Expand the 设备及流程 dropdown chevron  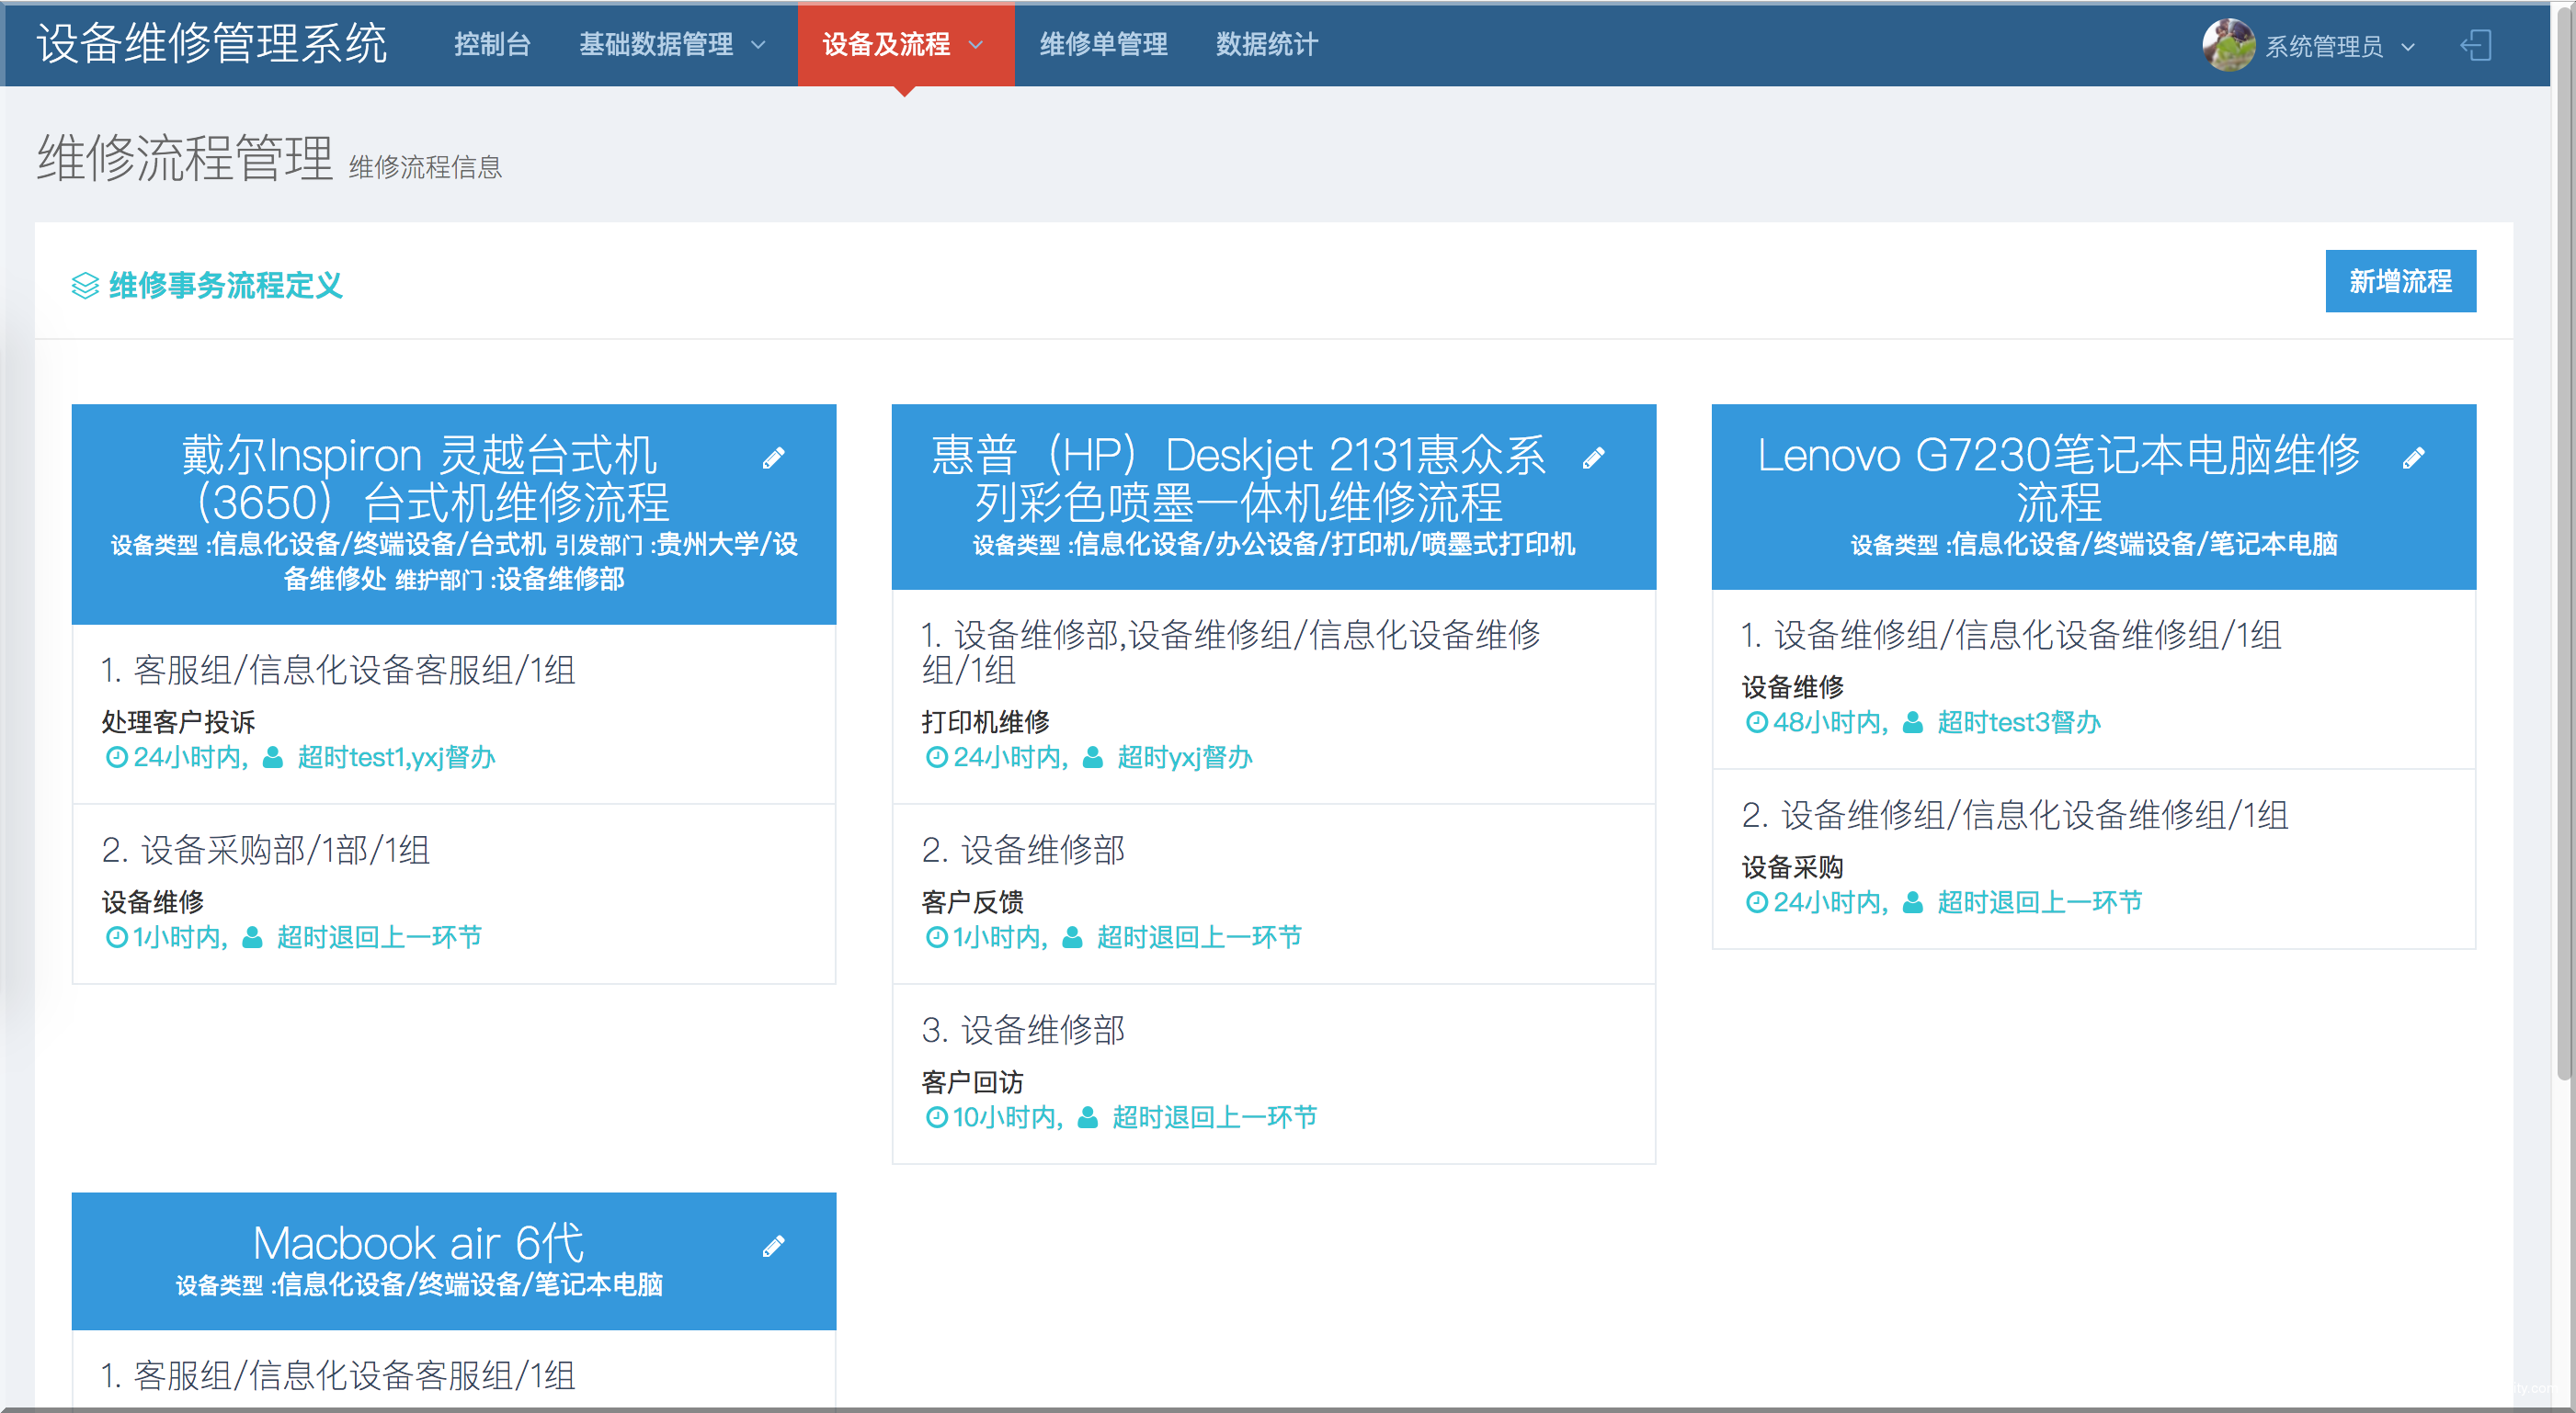coord(977,45)
